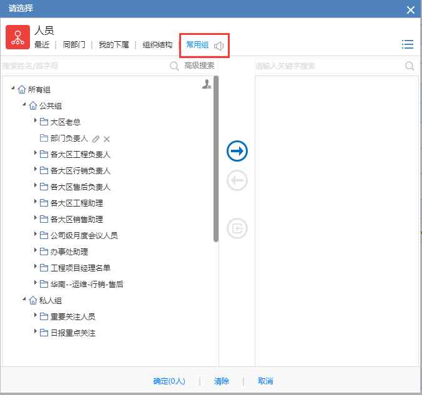Open the list view menu icon
Viewport: 422px width, 395px height.
408,44
